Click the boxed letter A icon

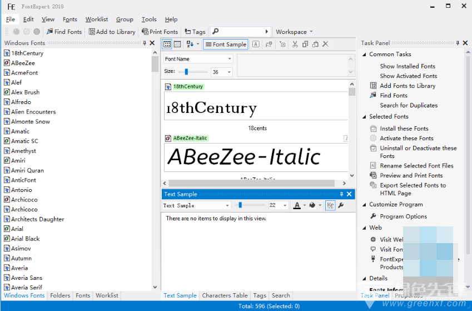point(256,45)
